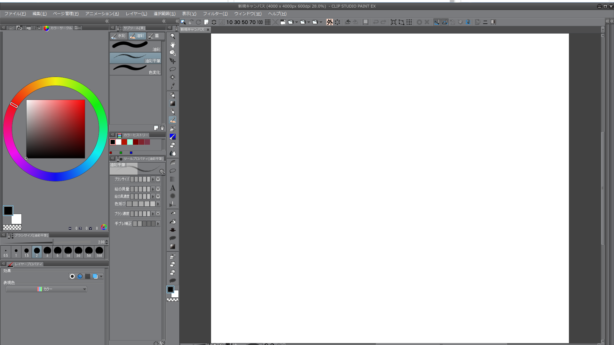Click the trash icon in Sub Tool panel
Screen dimensions: 614x345
click(x=162, y=128)
